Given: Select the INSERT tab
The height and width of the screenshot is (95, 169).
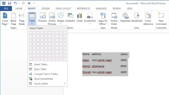Looking at the screenshot, I should 32,9.
